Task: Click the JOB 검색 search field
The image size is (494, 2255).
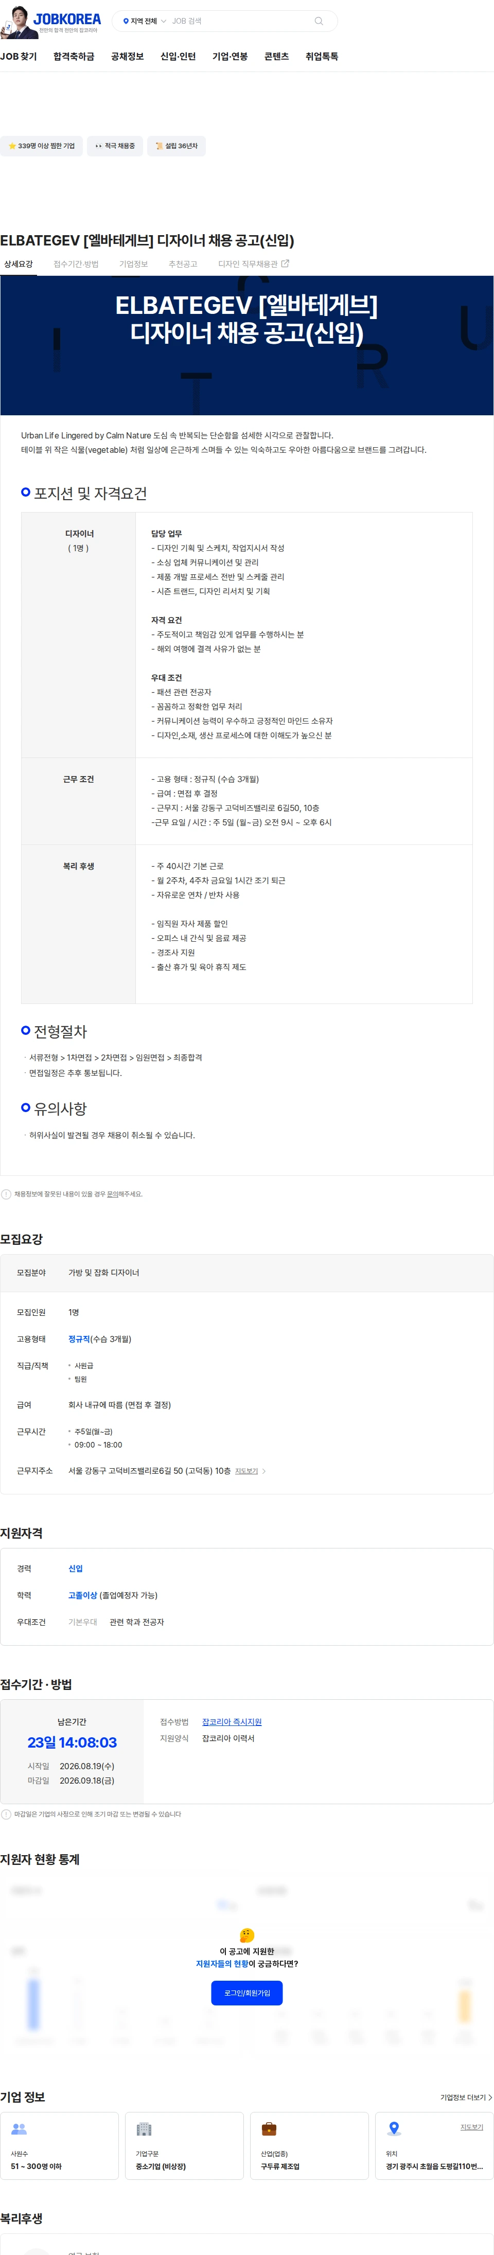Action: 237,21
